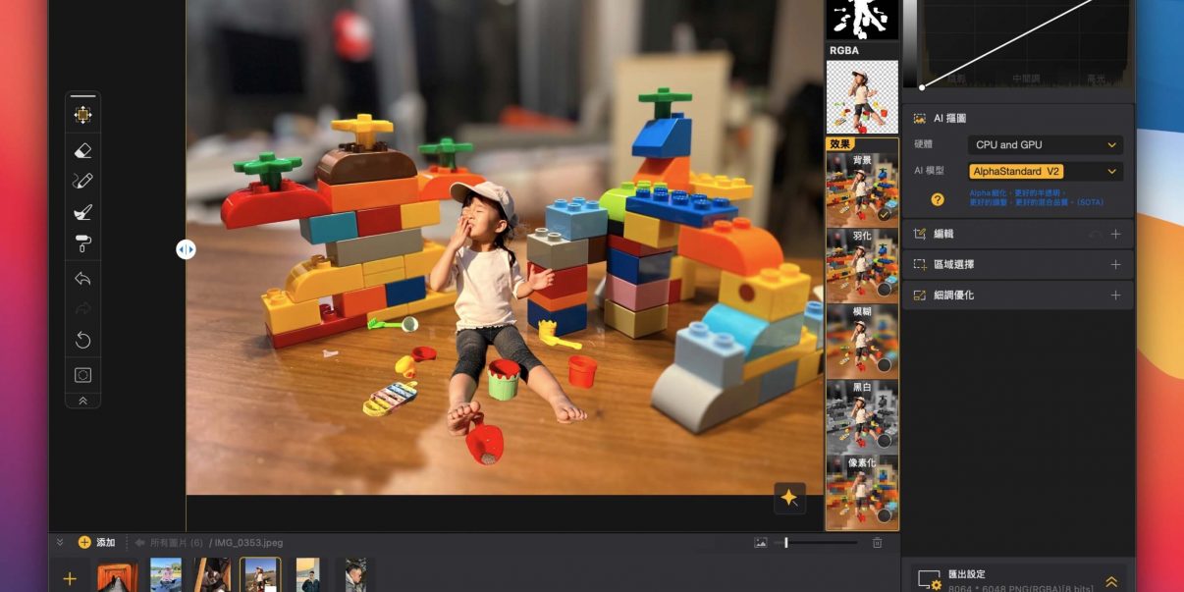Pick the pencil brush tool
This screenshot has width=1184, height=592.
[x=82, y=181]
